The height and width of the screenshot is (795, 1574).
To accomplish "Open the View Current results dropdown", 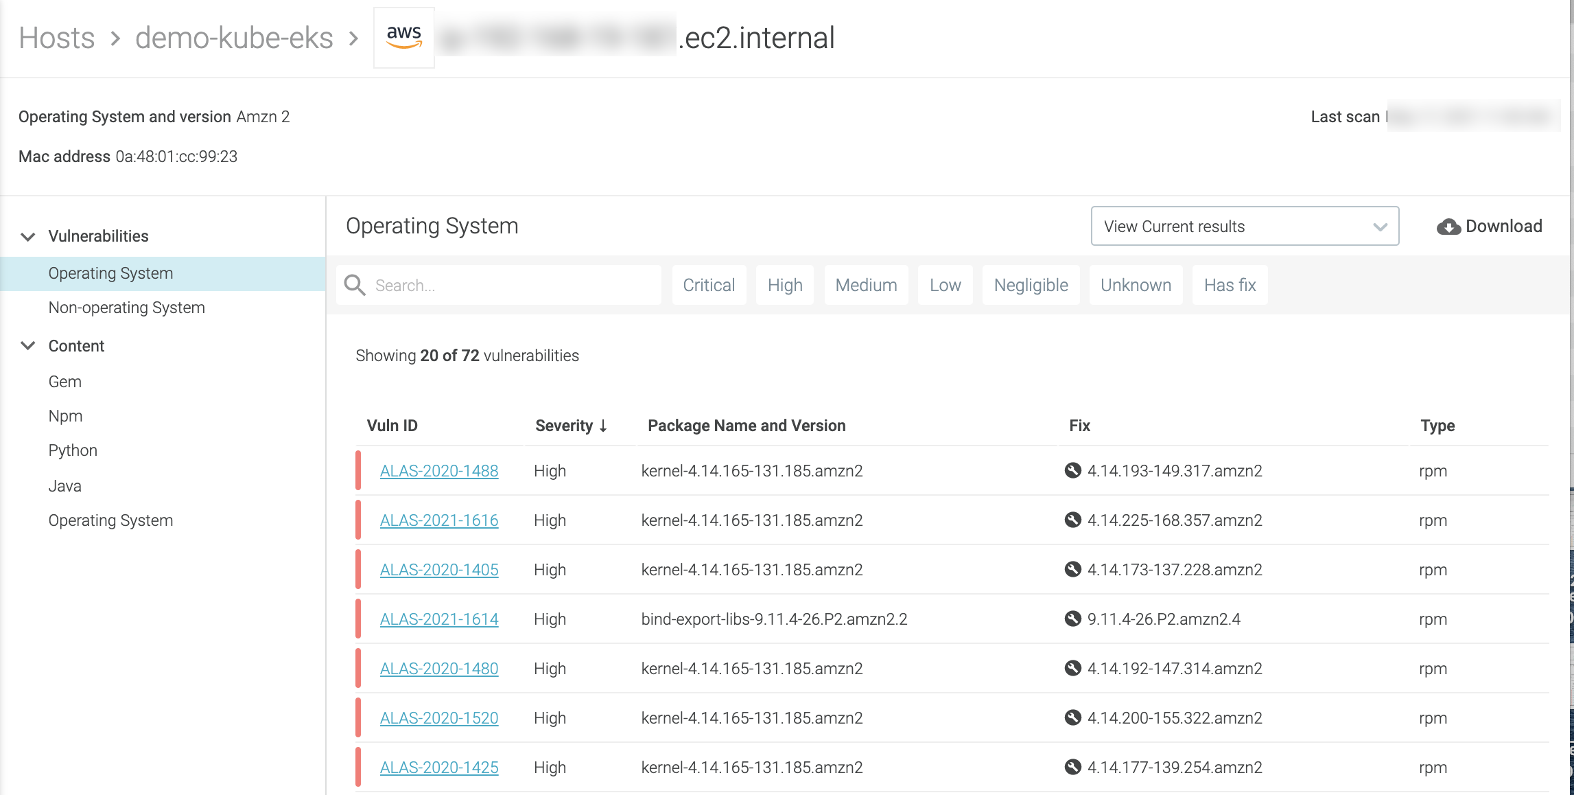I will pos(1245,226).
